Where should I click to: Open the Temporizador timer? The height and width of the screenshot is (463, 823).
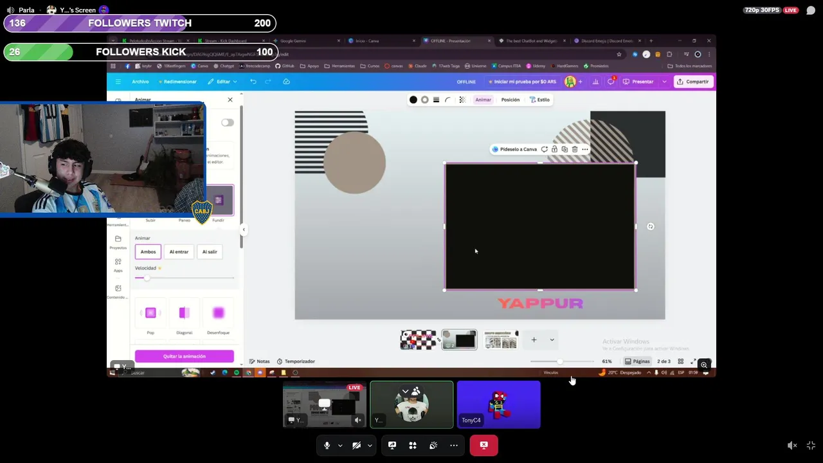click(x=296, y=361)
